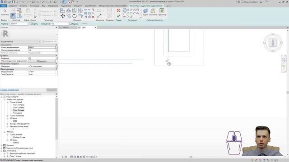The image size is (289, 162).
Task: Activate the Offset tool
Action: [x=69, y=11]
